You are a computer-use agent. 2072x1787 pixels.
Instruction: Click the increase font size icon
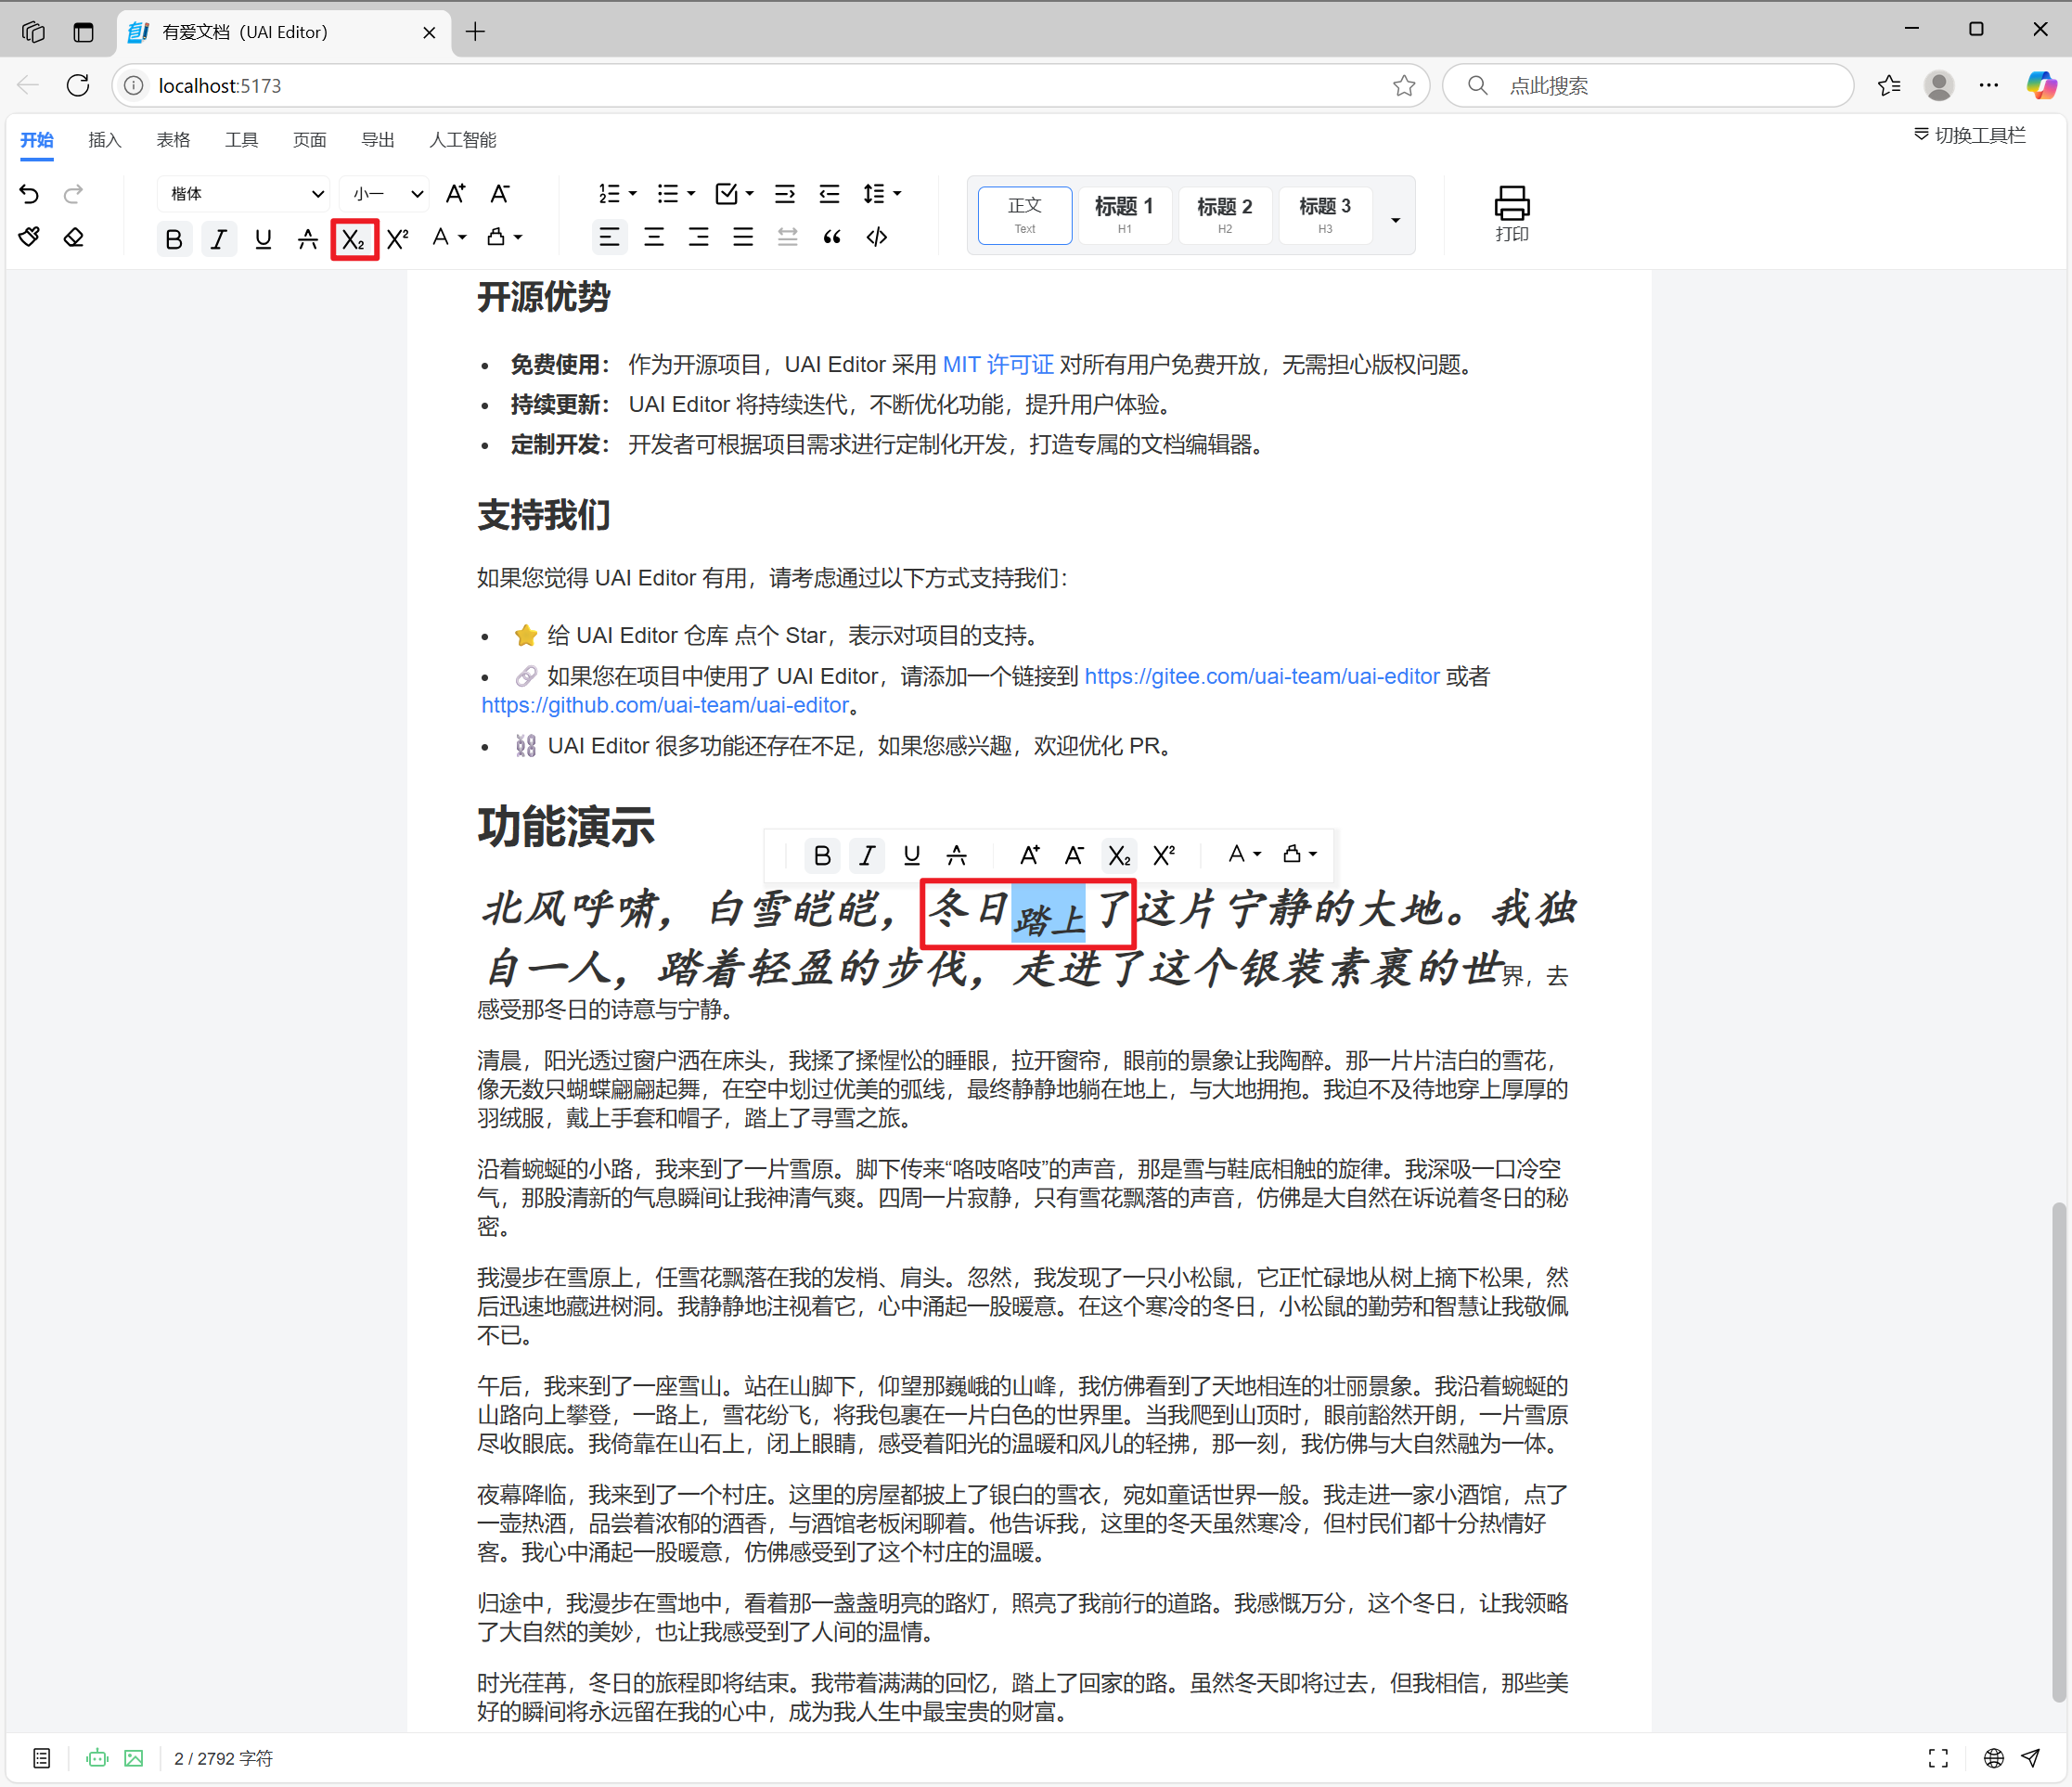click(x=455, y=193)
